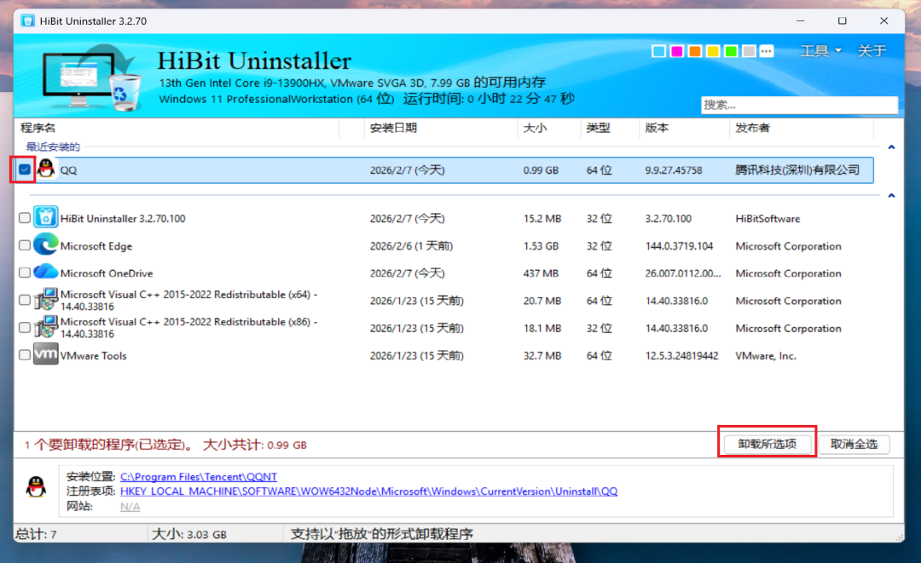Open the 关于 menu
921x563 pixels.
tap(872, 51)
